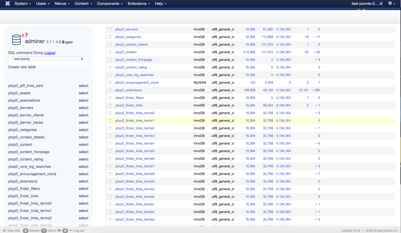The image size is (401, 233).
Task: Click the View Site arrow icon
Action: pyautogui.click(x=4, y=230)
